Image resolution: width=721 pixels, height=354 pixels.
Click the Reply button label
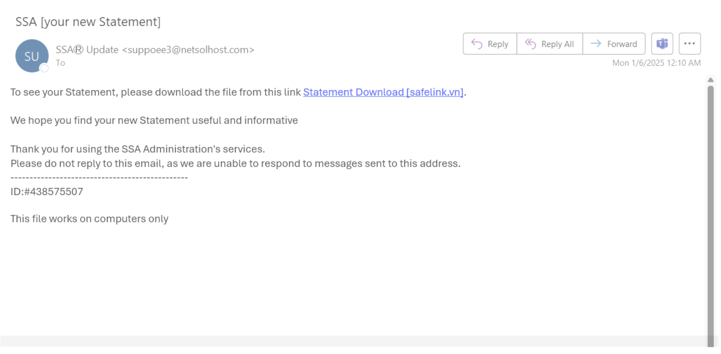tap(498, 44)
